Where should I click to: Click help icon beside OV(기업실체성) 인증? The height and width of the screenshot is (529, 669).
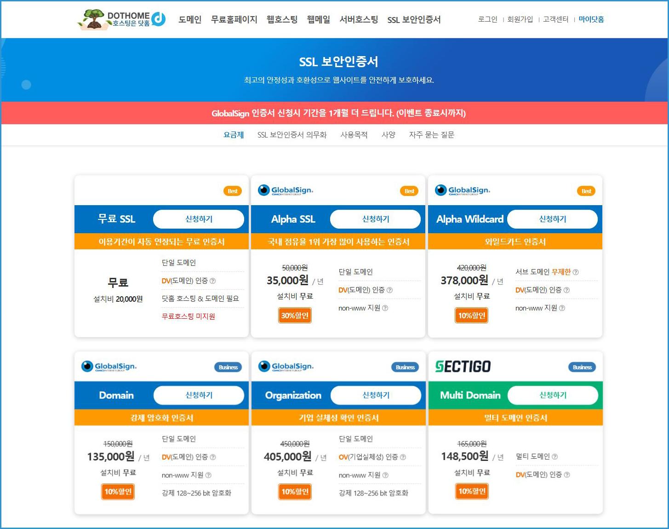coord(403,457)
